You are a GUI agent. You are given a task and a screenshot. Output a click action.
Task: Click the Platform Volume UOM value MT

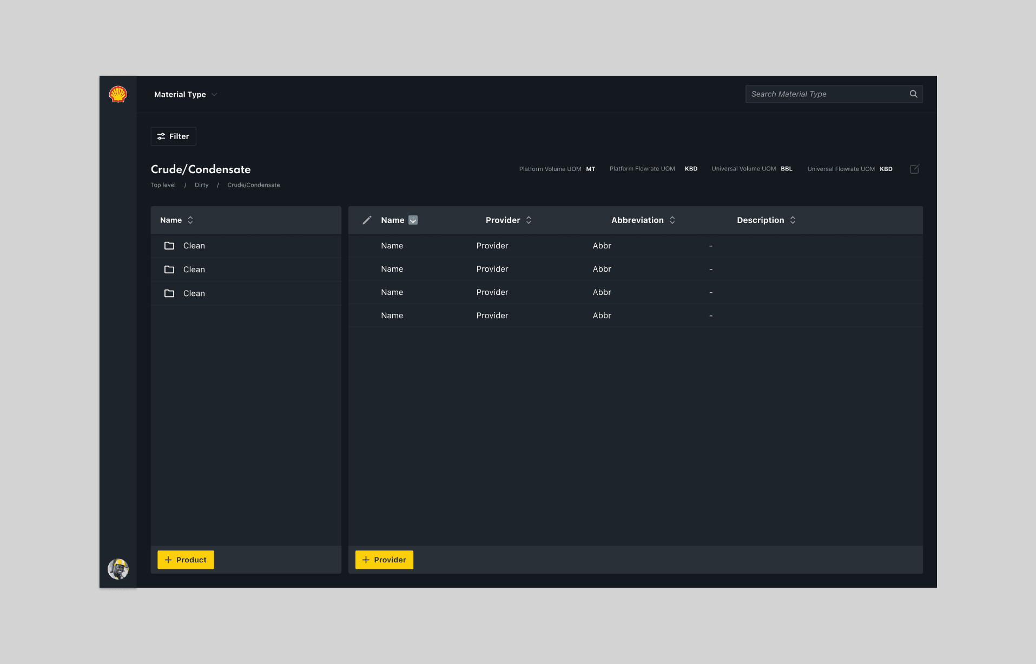(x=591, y=169)
